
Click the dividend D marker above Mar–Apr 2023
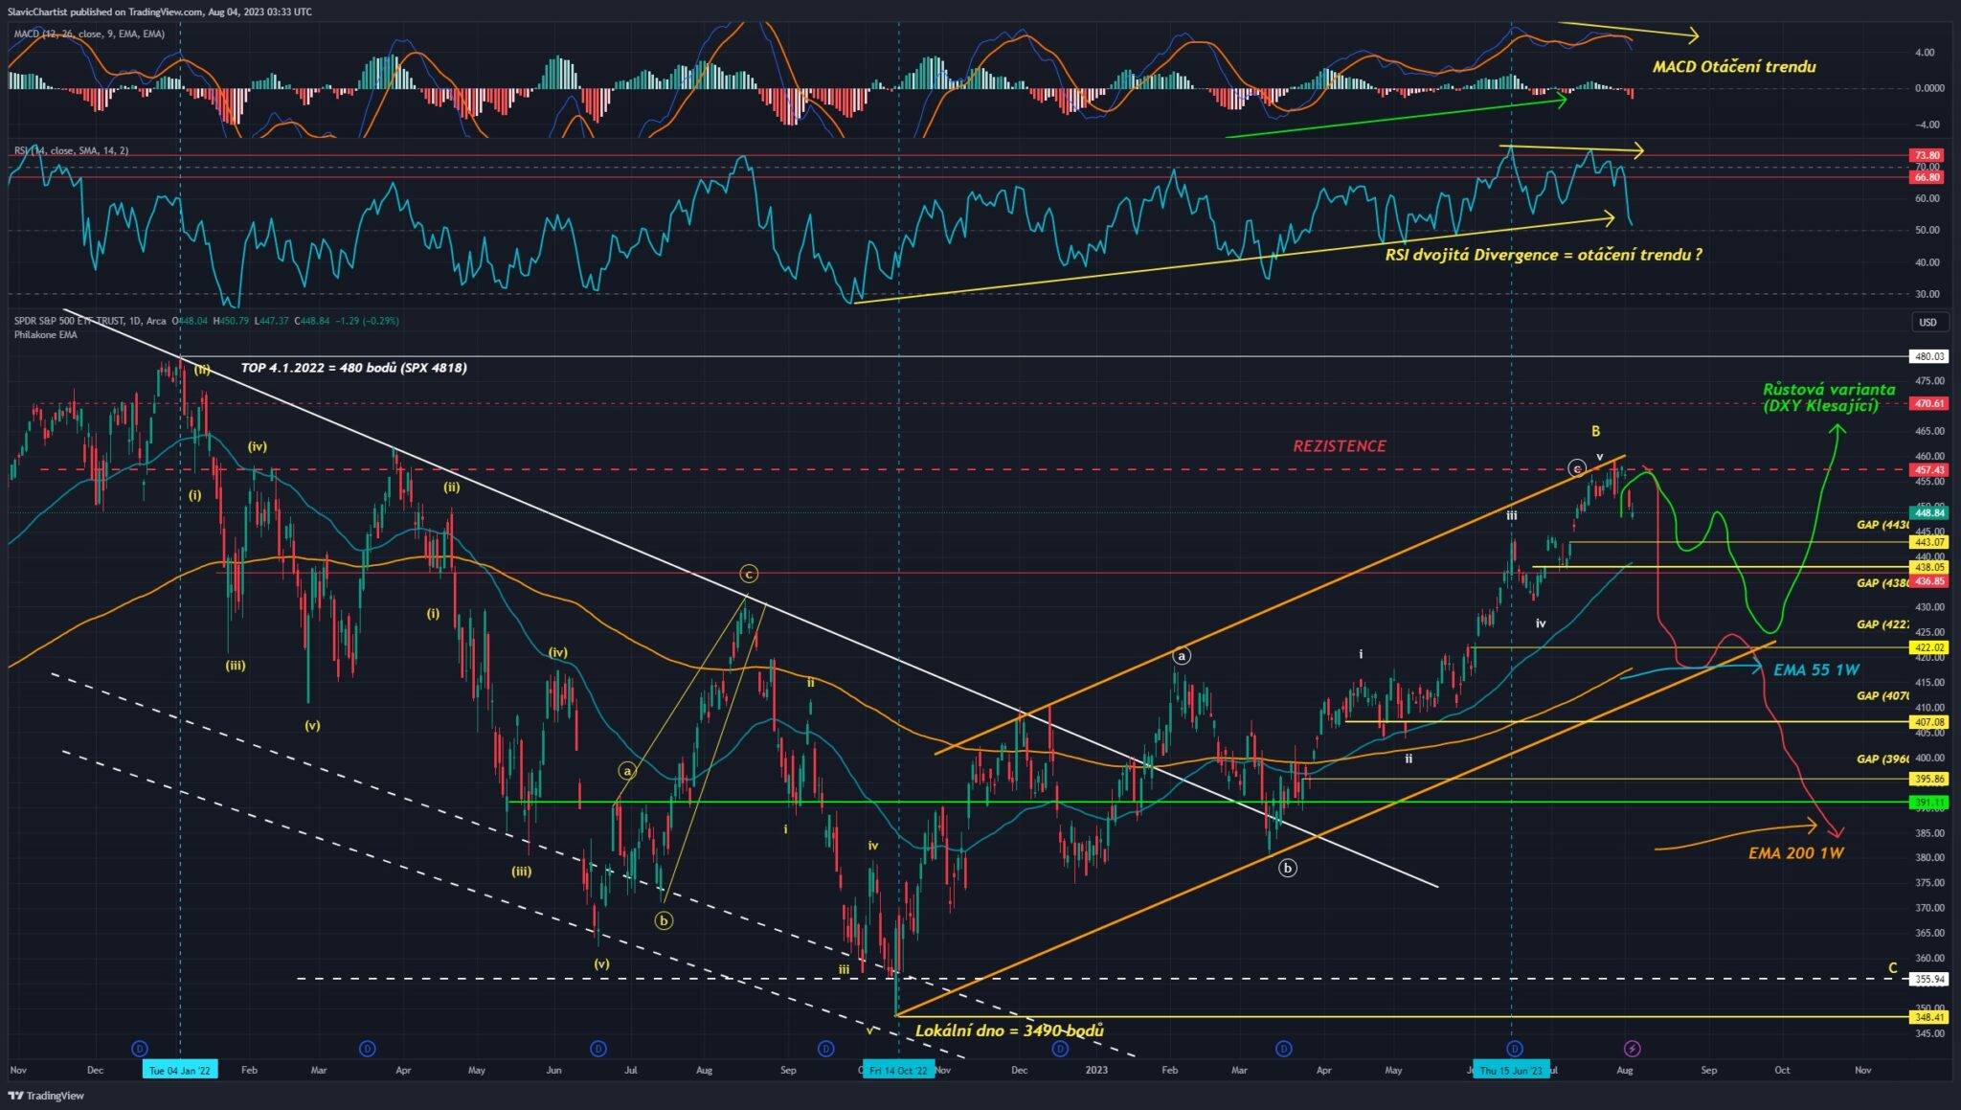1283,1049
